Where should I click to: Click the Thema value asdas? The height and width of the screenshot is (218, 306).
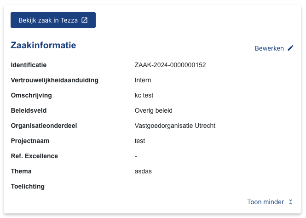(143, 171)
